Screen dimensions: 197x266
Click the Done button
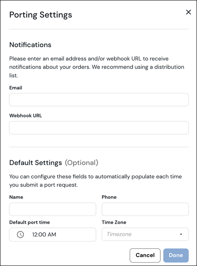tap(176, 255)
